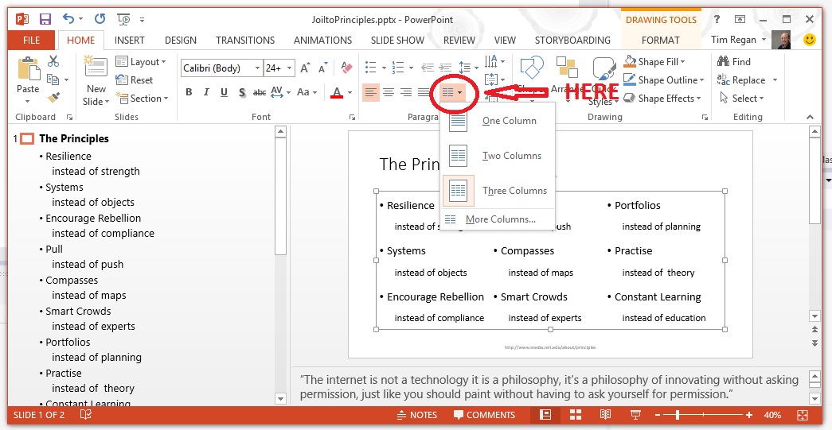Viewport: 832px width, 430px height.
Task: Click zoom in plus button
Action: (748, 415)
